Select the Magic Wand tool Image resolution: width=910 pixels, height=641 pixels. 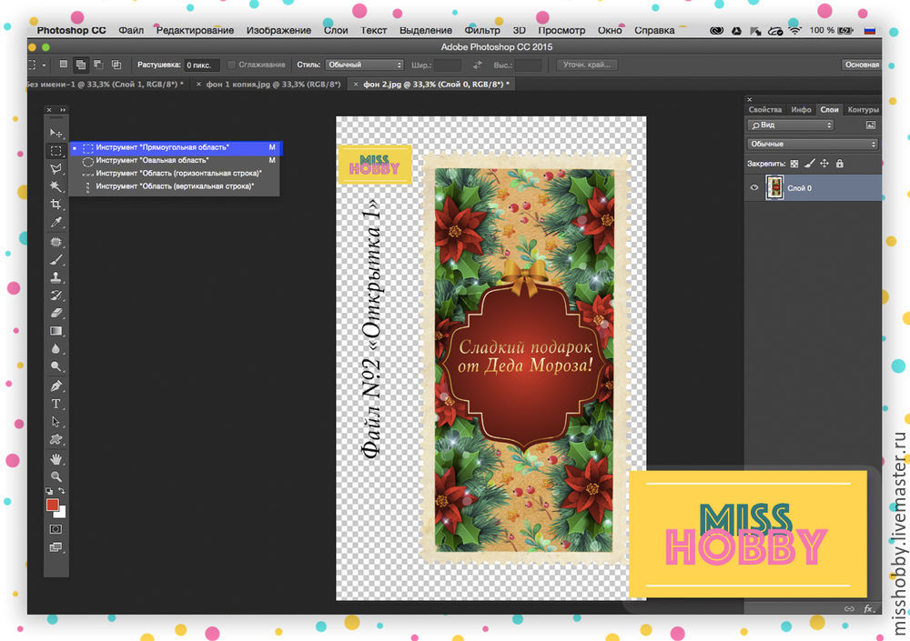[x=56, y=186]
